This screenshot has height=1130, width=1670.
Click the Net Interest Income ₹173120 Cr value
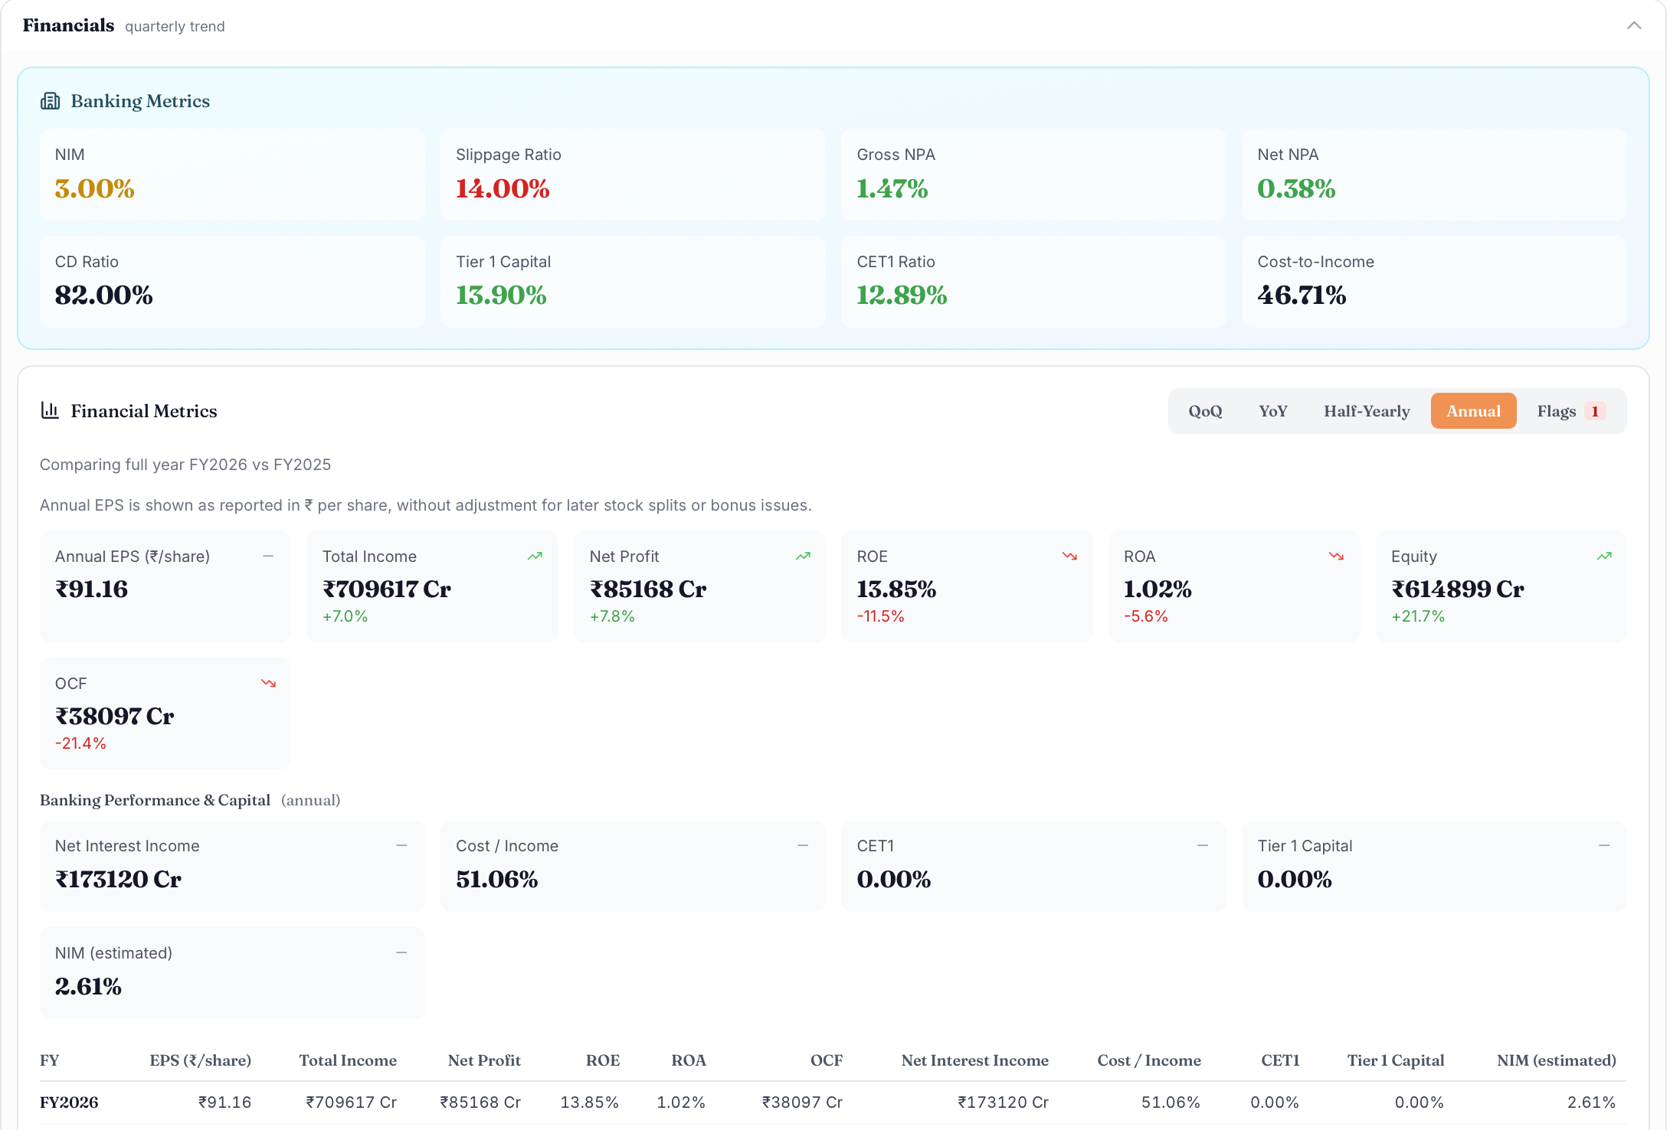click(x=118, y=879)
